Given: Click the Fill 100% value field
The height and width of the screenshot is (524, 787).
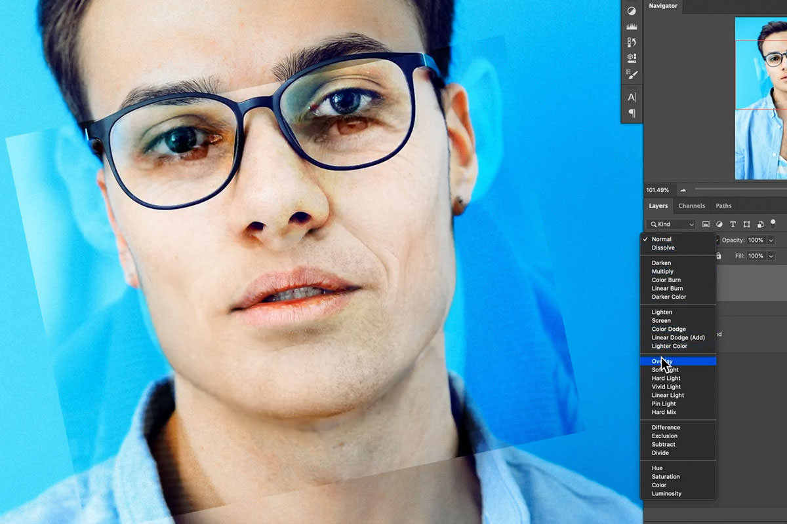Looking at the screenshot, I should [x=756, y=256].
